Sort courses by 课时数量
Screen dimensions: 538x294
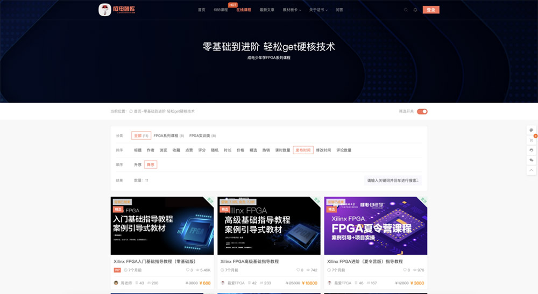pos(283,150)
